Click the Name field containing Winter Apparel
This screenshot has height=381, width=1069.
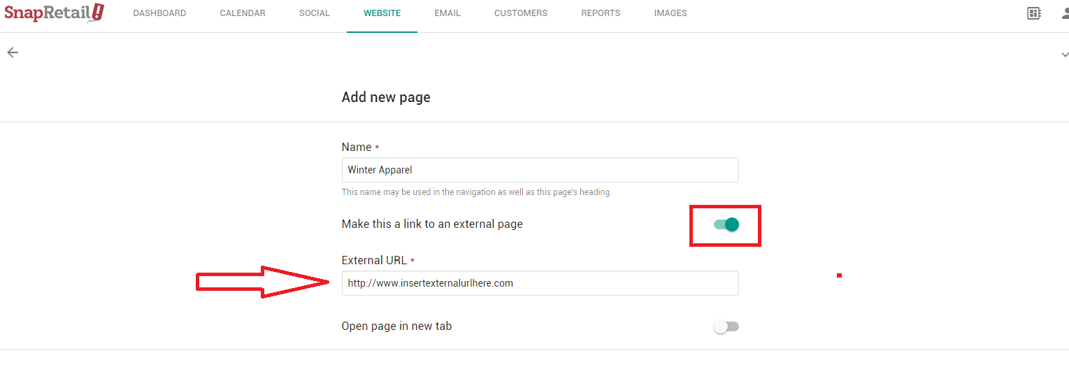540,170
